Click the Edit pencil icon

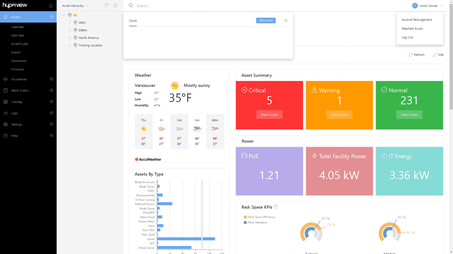click(435, 55)
